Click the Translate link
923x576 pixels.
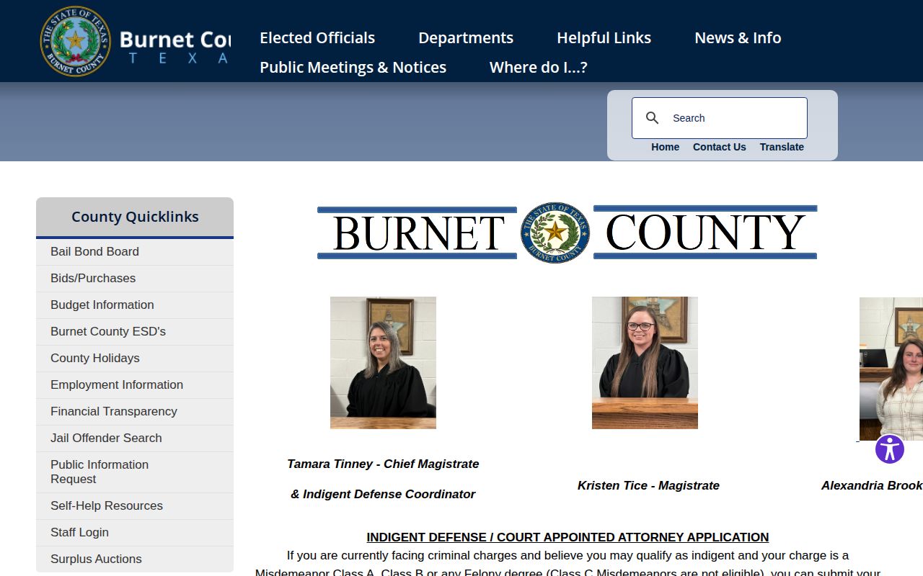782,147
